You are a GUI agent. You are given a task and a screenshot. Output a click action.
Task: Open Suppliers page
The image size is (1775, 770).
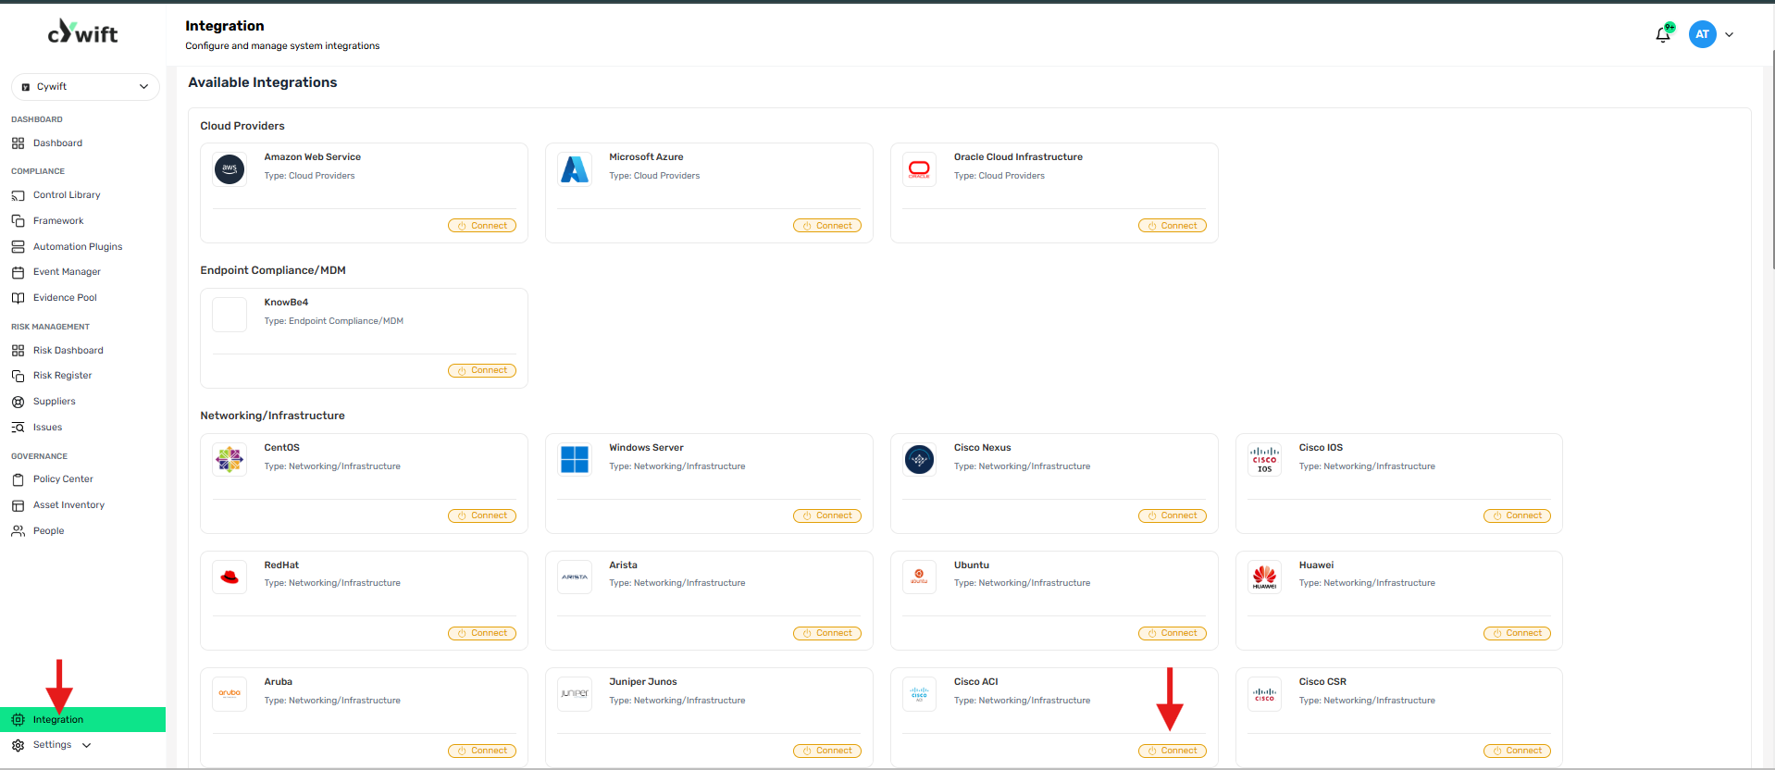(x=54, y=402)
